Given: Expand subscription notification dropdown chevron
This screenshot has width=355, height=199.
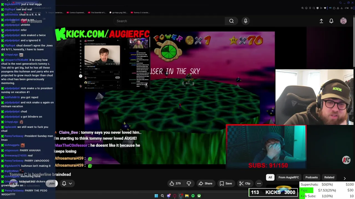Looking at the screenshot, I should tap(70, 184).
